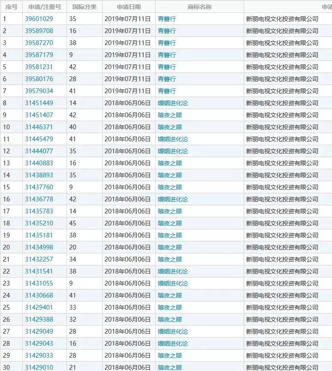332x371 pixels.
Task: Click 暗夜之眼 trademark name in row 25
Action: coord(170,307)
